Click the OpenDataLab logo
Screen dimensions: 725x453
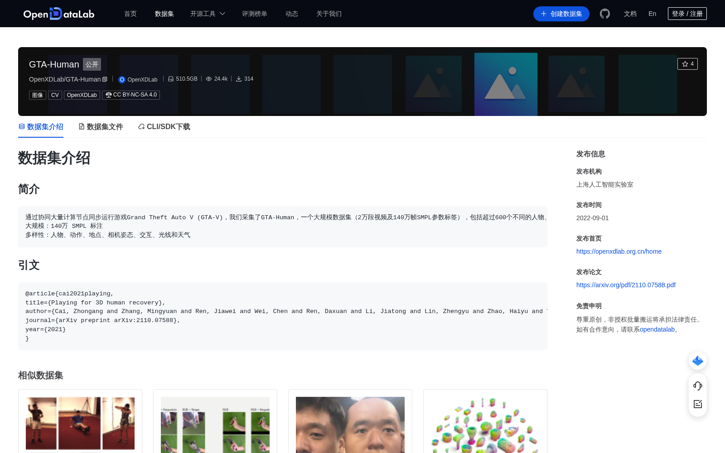59,14
